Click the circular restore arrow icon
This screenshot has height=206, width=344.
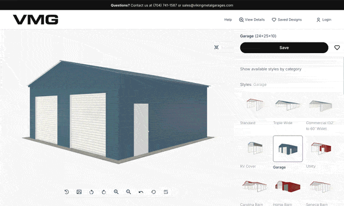coord(154,192)
